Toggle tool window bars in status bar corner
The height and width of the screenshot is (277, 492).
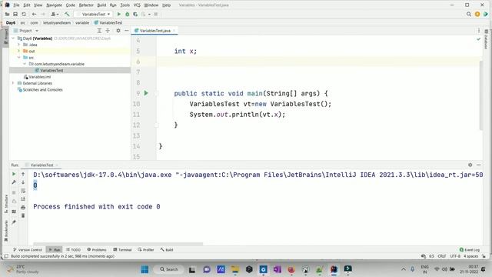6,256
